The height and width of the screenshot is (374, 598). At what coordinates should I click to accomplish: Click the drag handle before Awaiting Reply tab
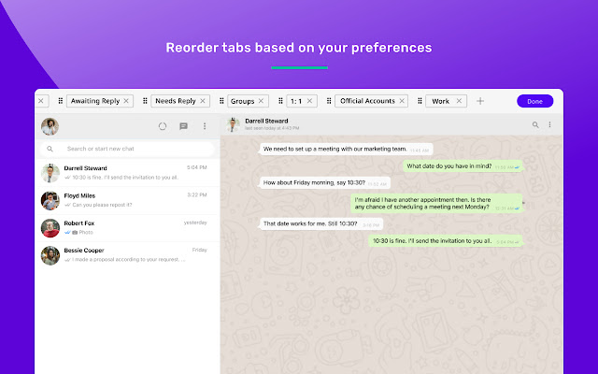tap(60, 101)
